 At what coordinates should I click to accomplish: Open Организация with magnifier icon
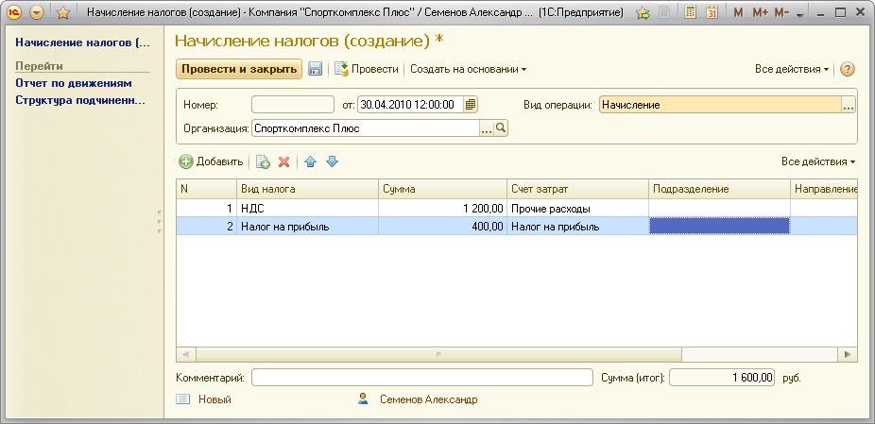point(501,128)
